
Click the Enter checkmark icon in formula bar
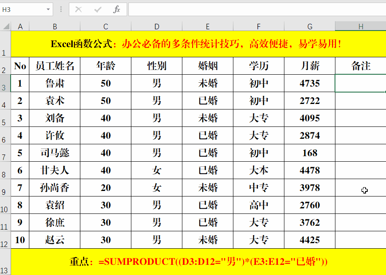(x=98, y=10)
